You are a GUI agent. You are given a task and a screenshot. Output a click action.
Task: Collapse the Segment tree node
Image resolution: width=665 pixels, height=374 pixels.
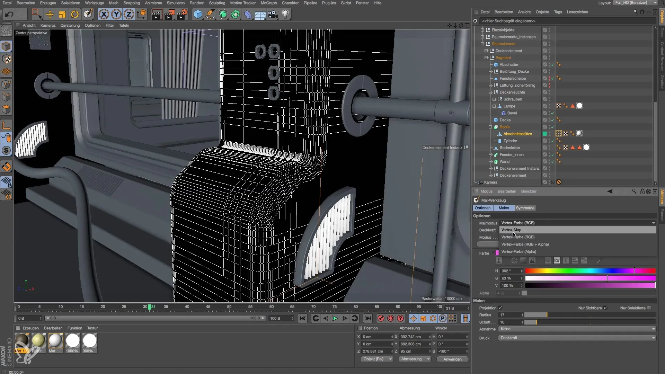point(486,57)
